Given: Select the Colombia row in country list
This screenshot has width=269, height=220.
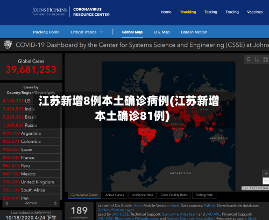Looking at the screenshot, I should click(30, 141).
